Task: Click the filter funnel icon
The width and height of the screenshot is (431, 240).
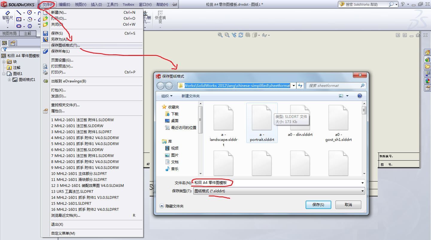Action: 5,50
